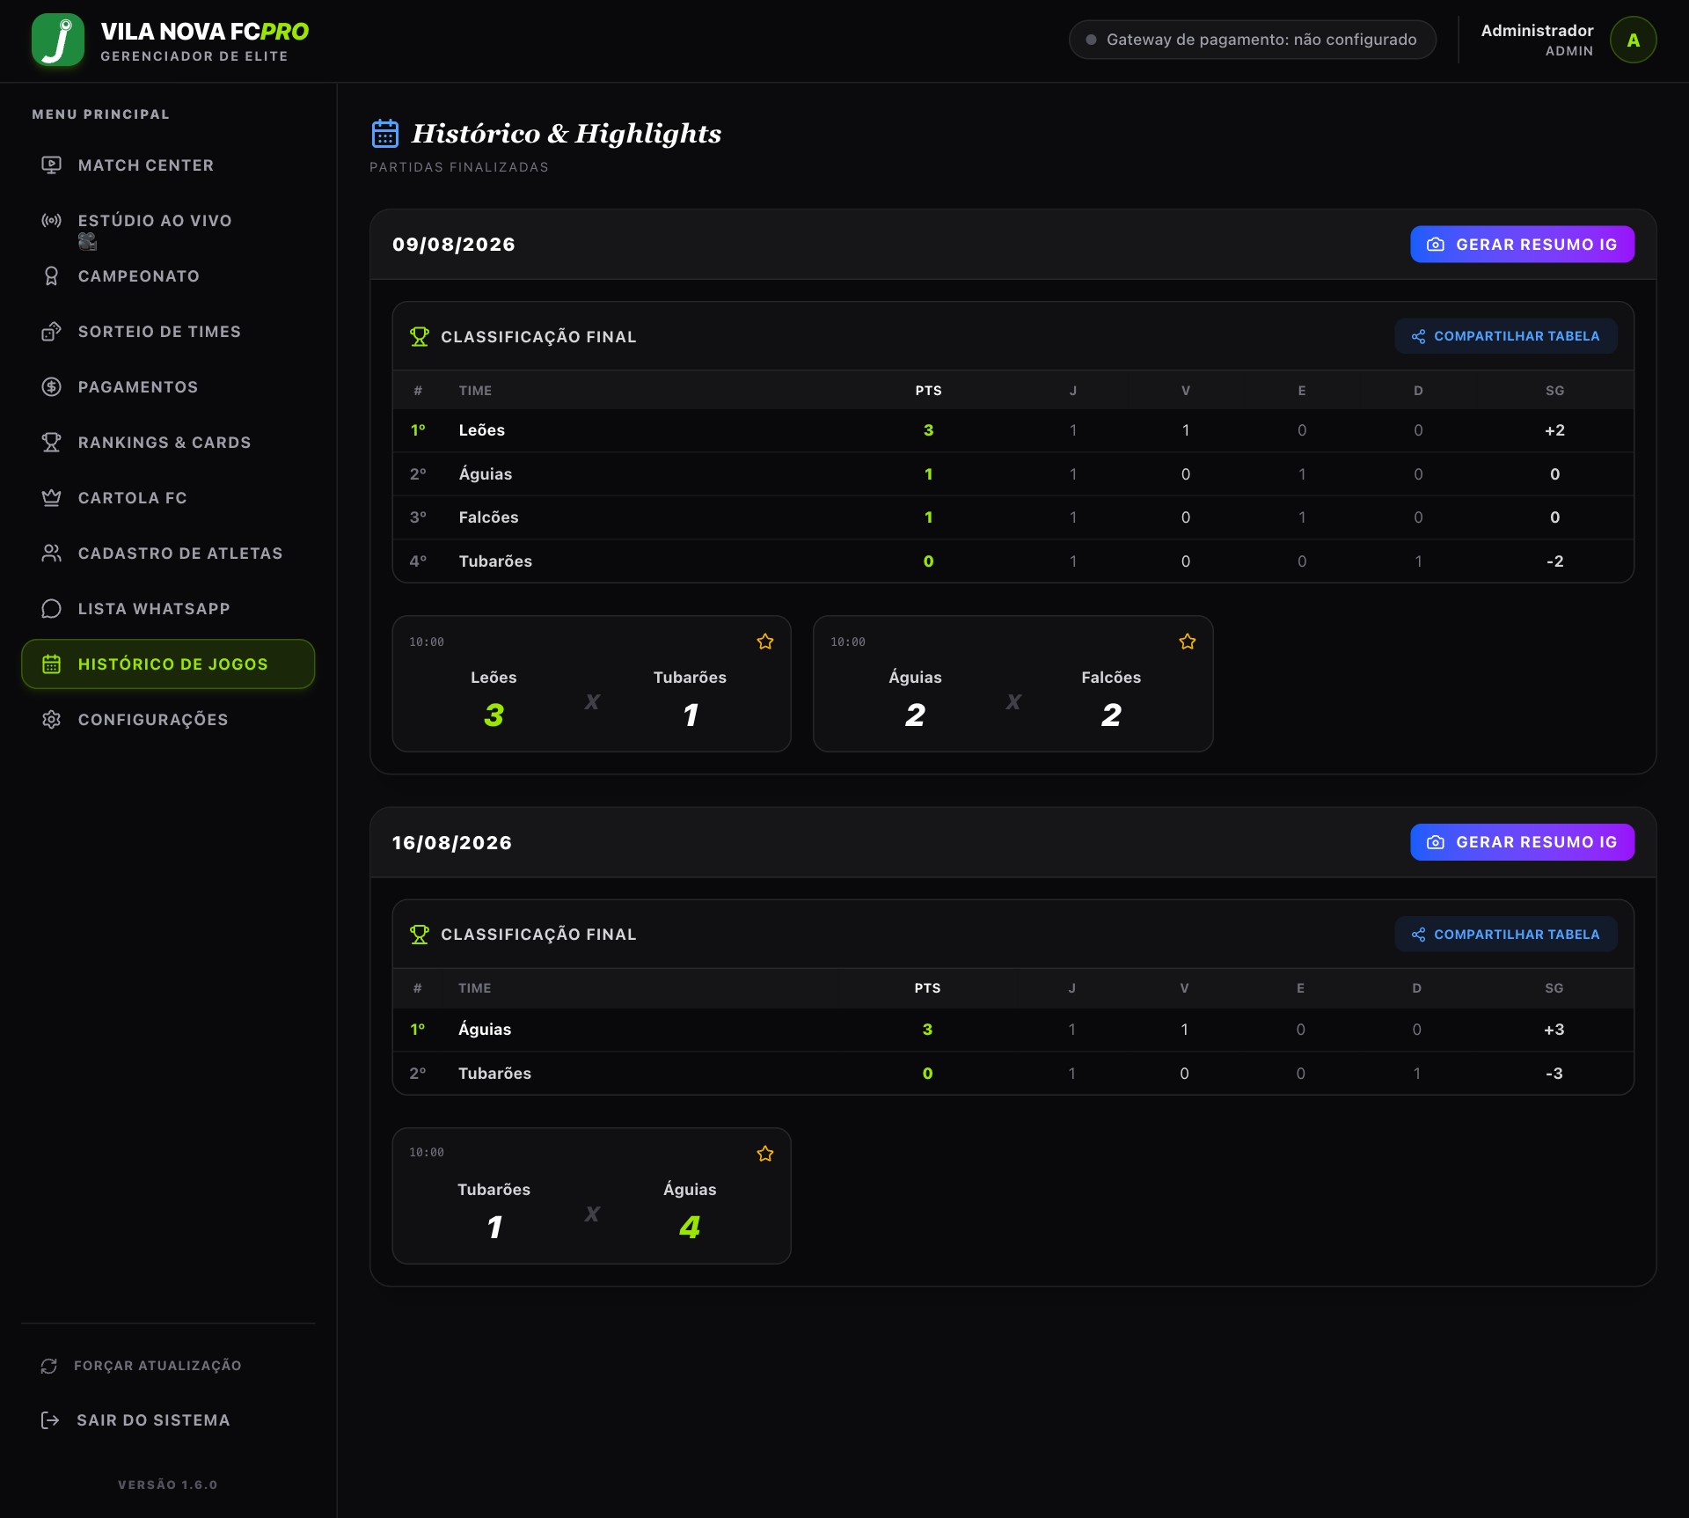Open Rankings & Cards page
Viewport: 1689px width, 1518px height.
(x=168, y=443)
